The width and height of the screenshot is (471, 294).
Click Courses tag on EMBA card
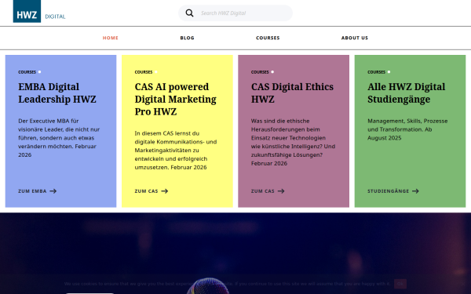(x=27, y=72)
